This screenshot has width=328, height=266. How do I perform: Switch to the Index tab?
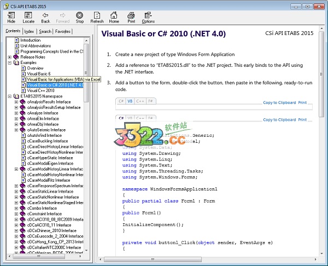(x=29, y=31)
